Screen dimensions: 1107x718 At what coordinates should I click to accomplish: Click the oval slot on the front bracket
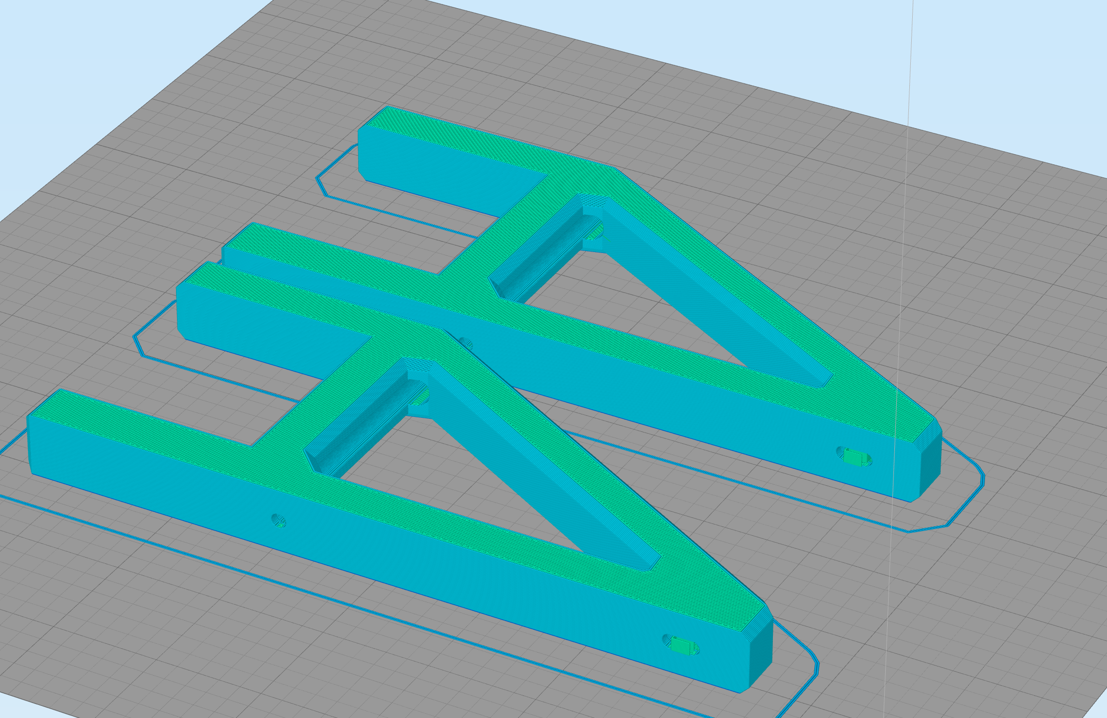681,645
